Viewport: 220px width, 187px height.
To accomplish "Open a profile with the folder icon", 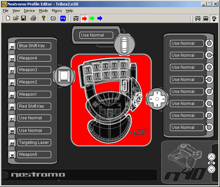I will coord(16,18).
